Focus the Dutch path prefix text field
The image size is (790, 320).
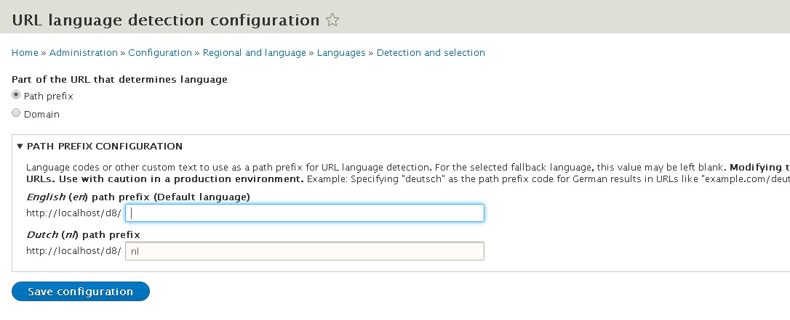click(305, 251)
